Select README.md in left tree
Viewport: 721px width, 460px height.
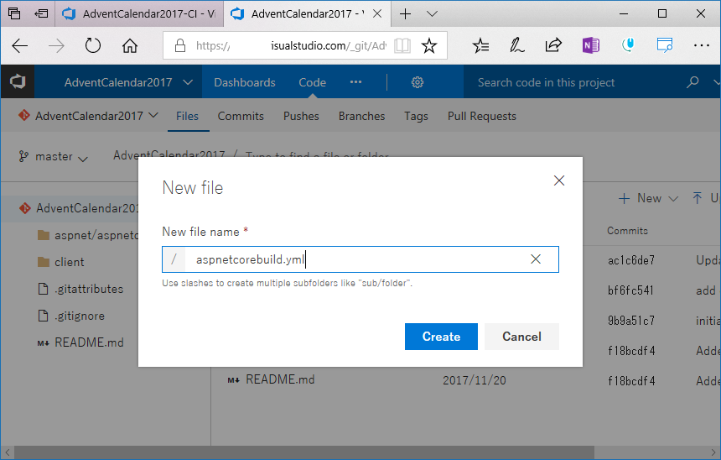coord(80,342)
